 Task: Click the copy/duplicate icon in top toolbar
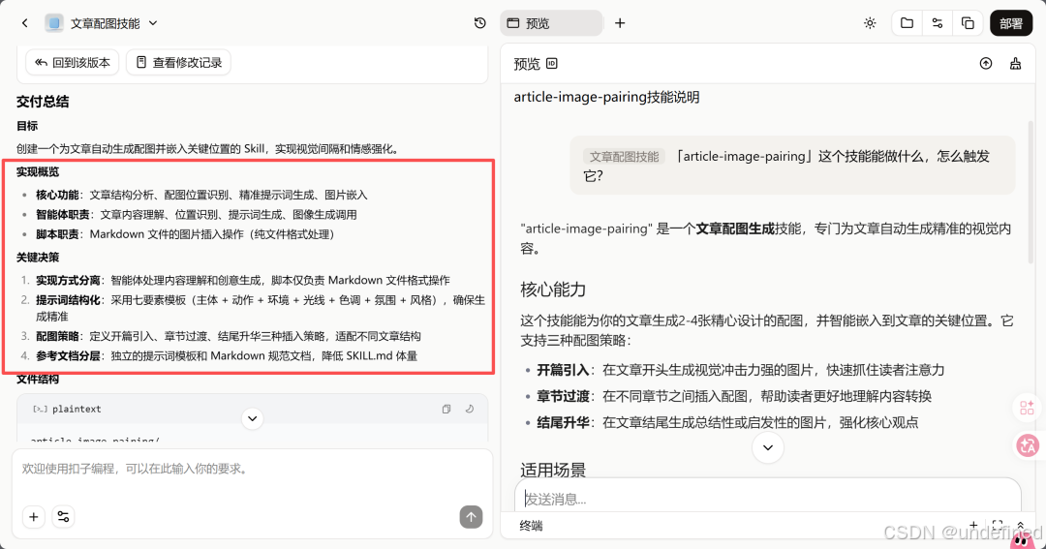(968, 23)
